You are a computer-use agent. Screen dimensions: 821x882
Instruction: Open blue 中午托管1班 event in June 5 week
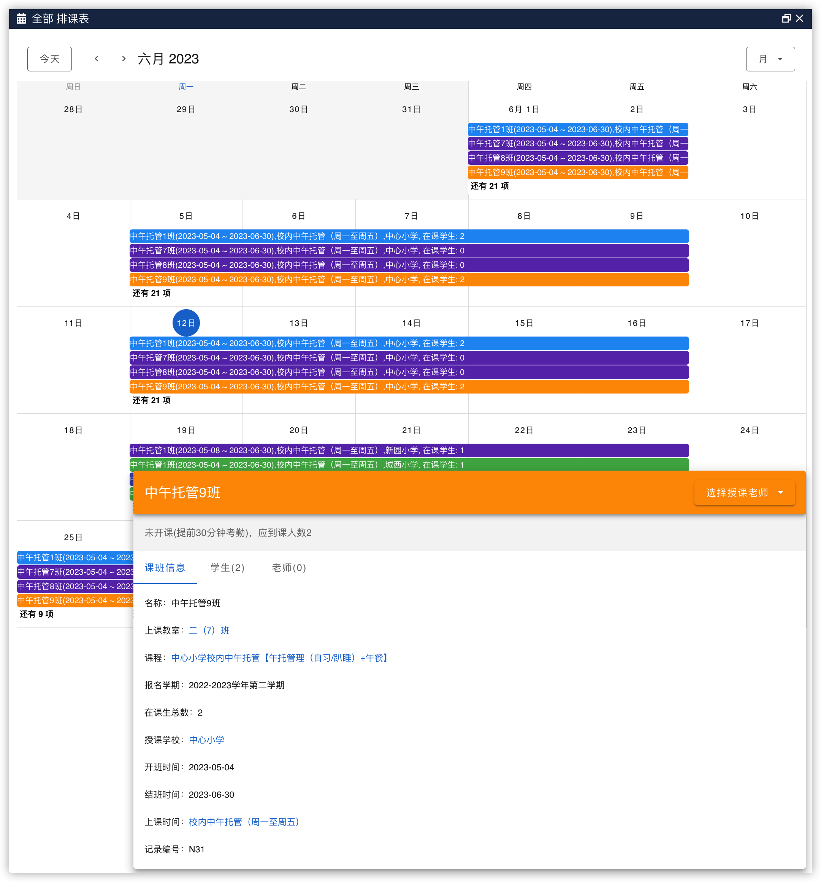point(409,236)
